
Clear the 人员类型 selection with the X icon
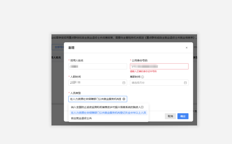click(x=124, y=99)
